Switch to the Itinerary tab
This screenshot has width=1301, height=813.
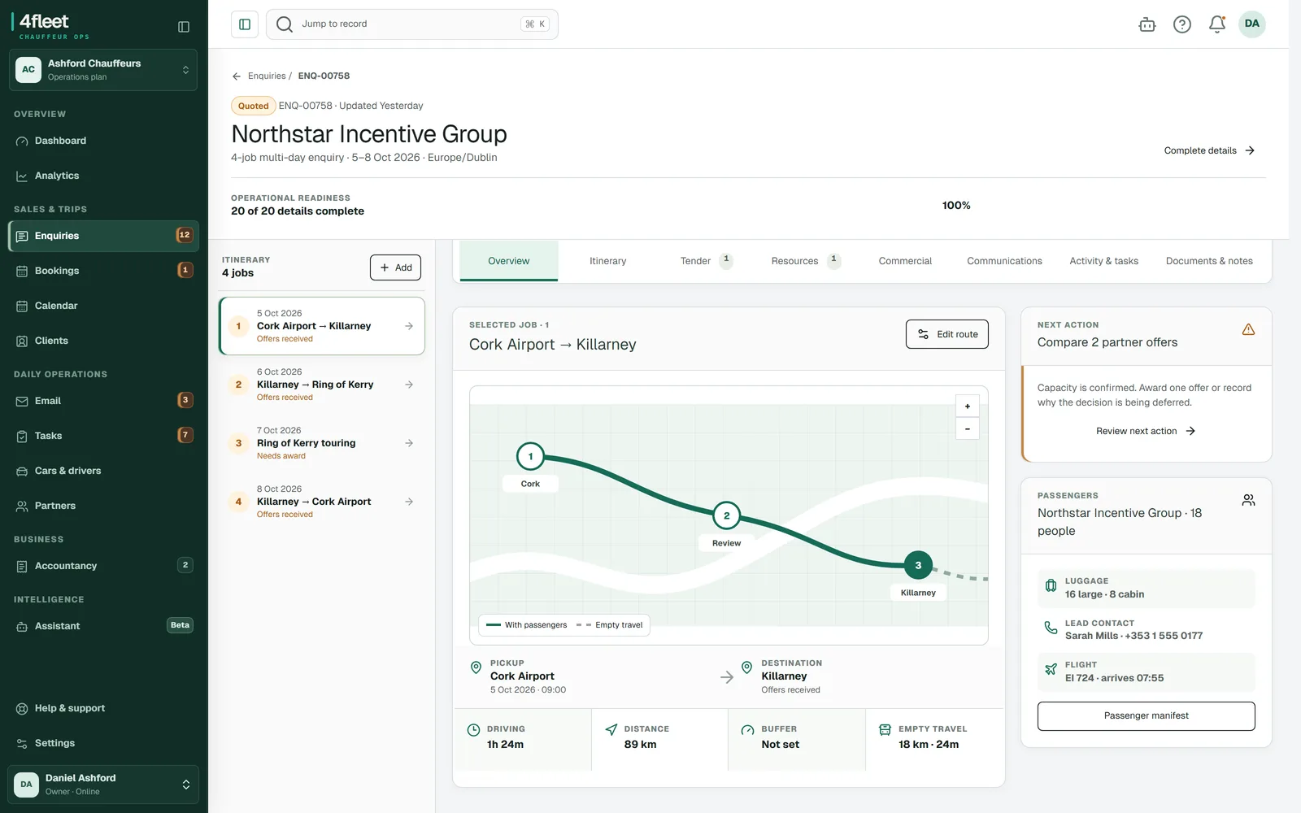[x=607, y=261]
